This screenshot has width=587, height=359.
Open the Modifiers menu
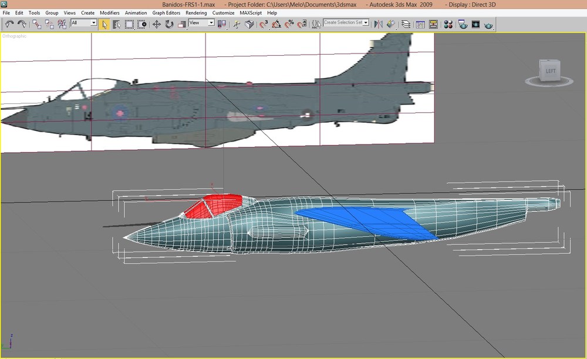tap(109, 13)
